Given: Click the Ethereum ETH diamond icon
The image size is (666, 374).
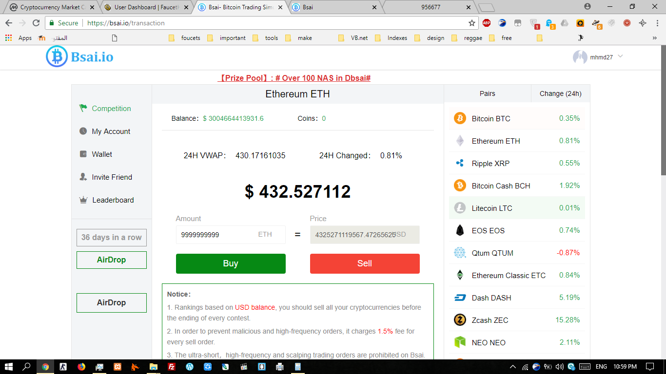Looking at the screenshot, I should (460, 141).
